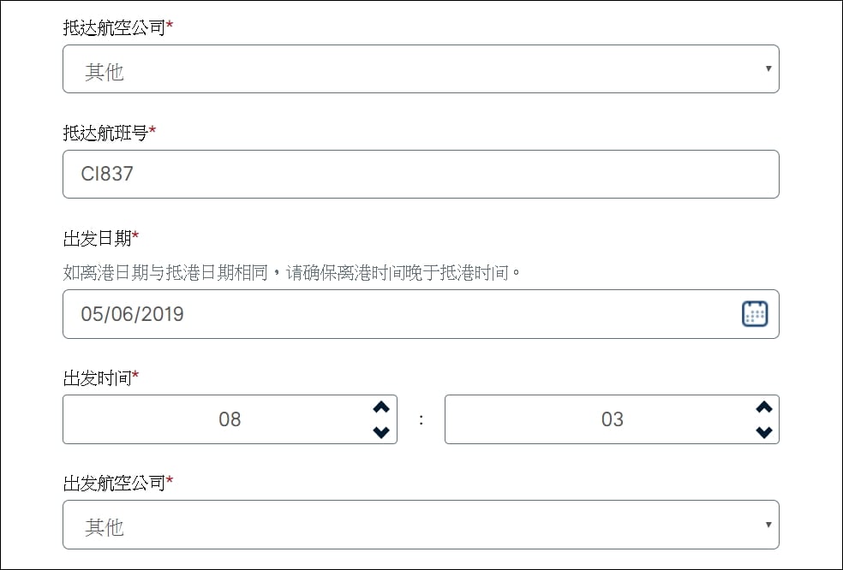Select the minute field showing 03
This screenshot has width=843, height=570.
click(612, 419)
